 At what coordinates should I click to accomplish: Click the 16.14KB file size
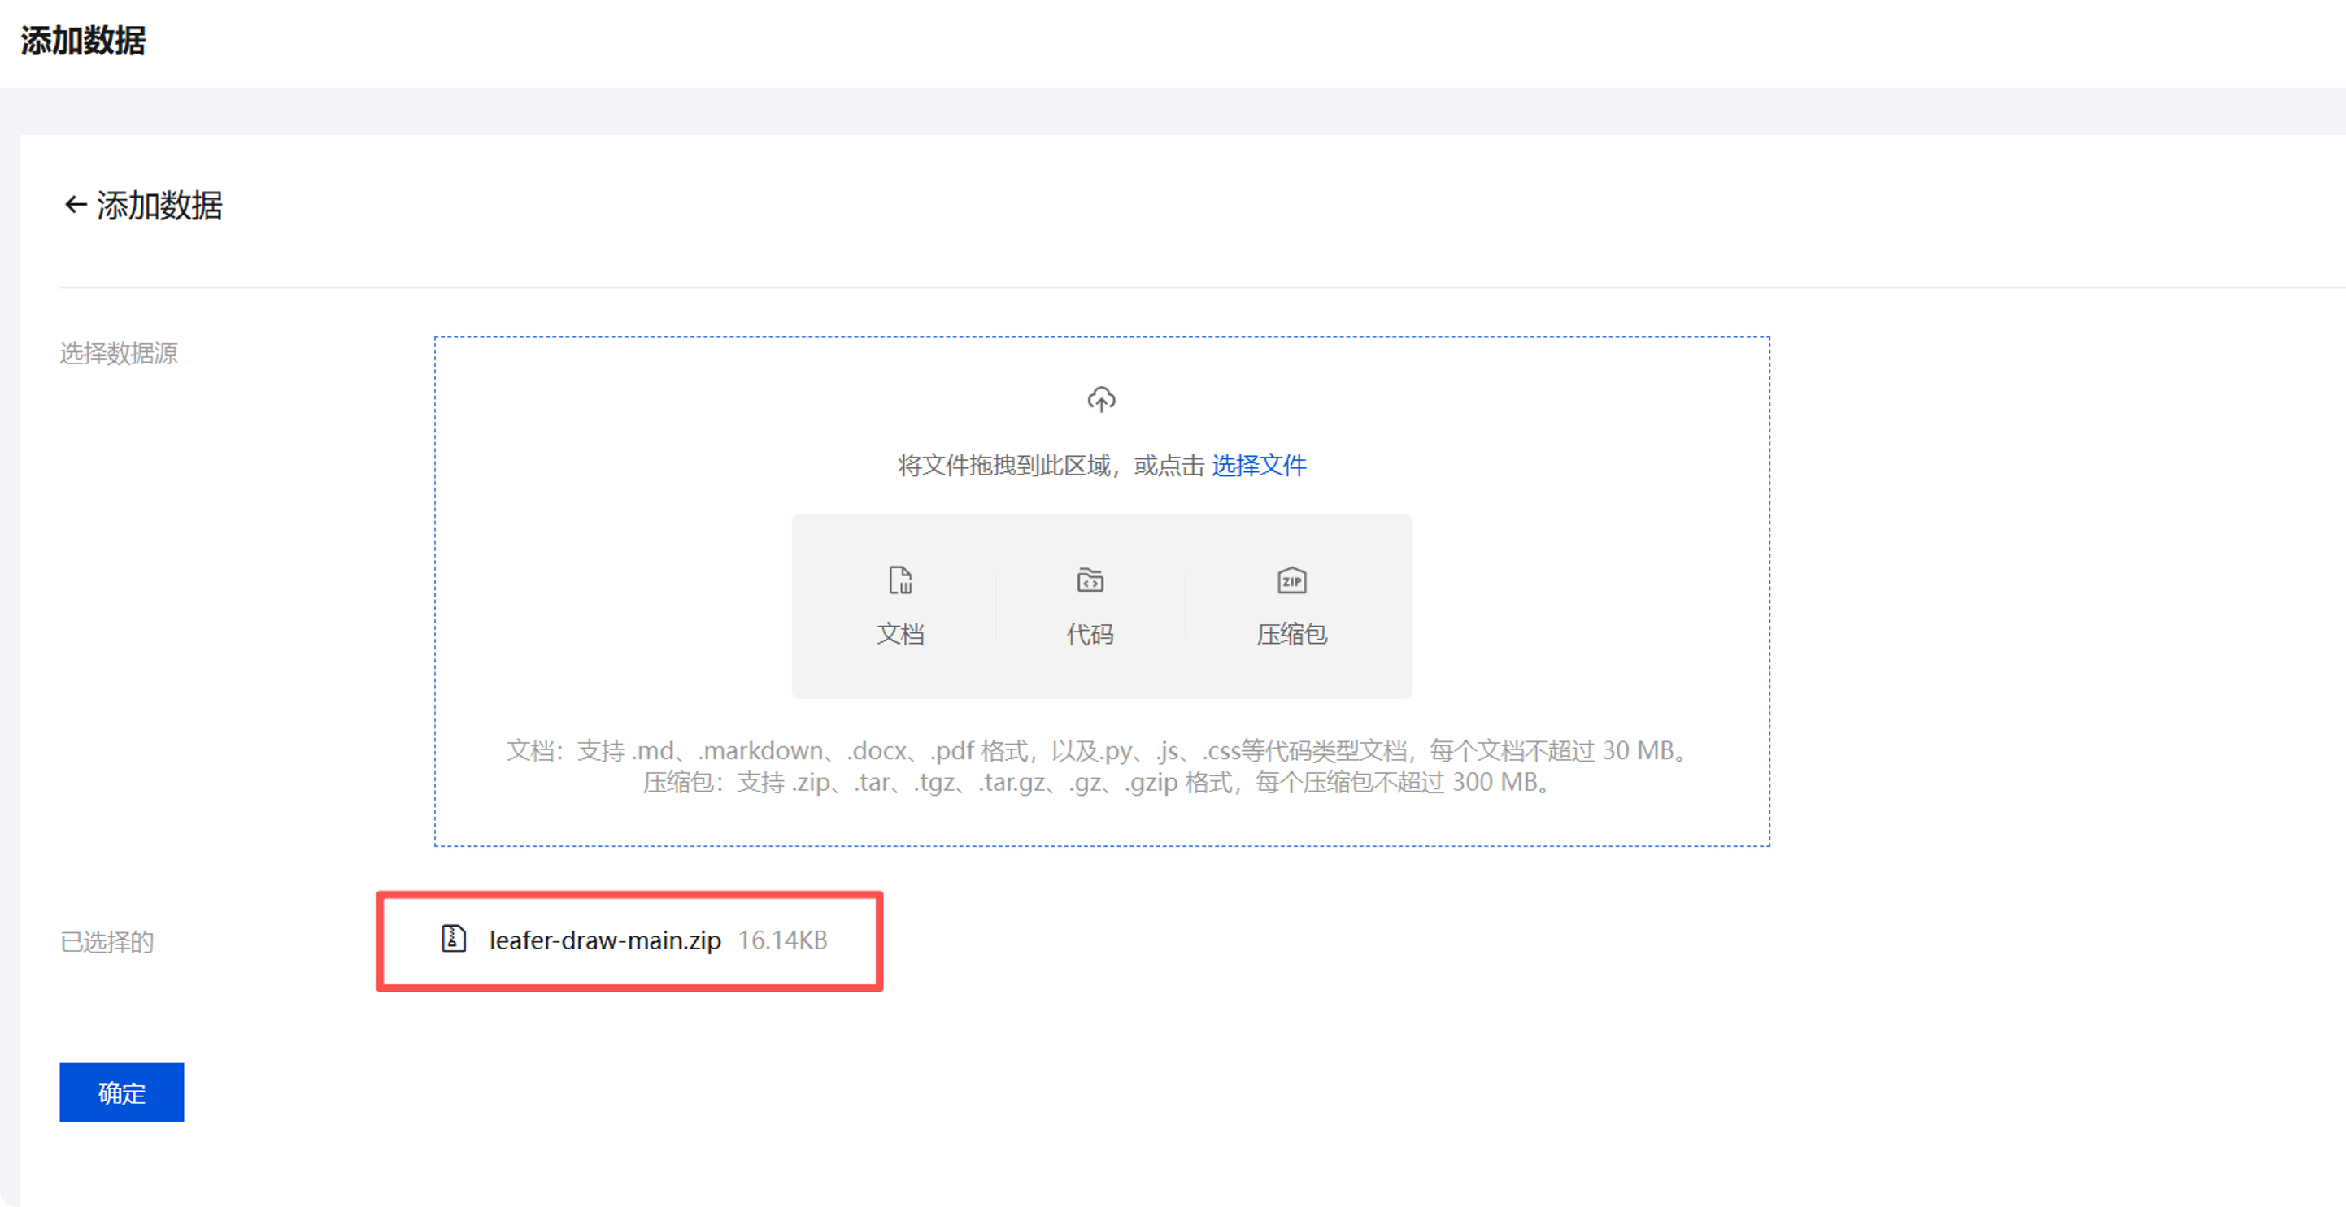point(782,940)
